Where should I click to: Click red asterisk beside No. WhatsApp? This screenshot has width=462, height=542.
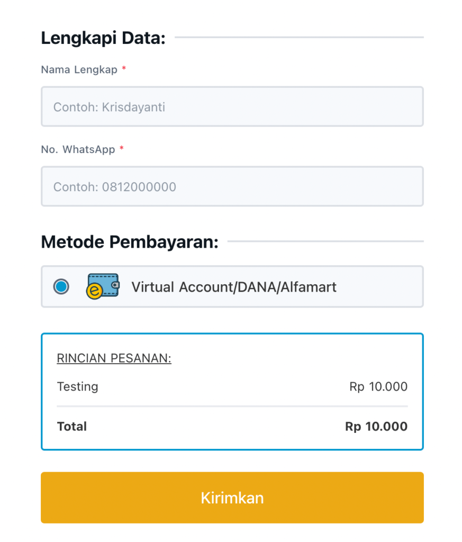[121, 149]
